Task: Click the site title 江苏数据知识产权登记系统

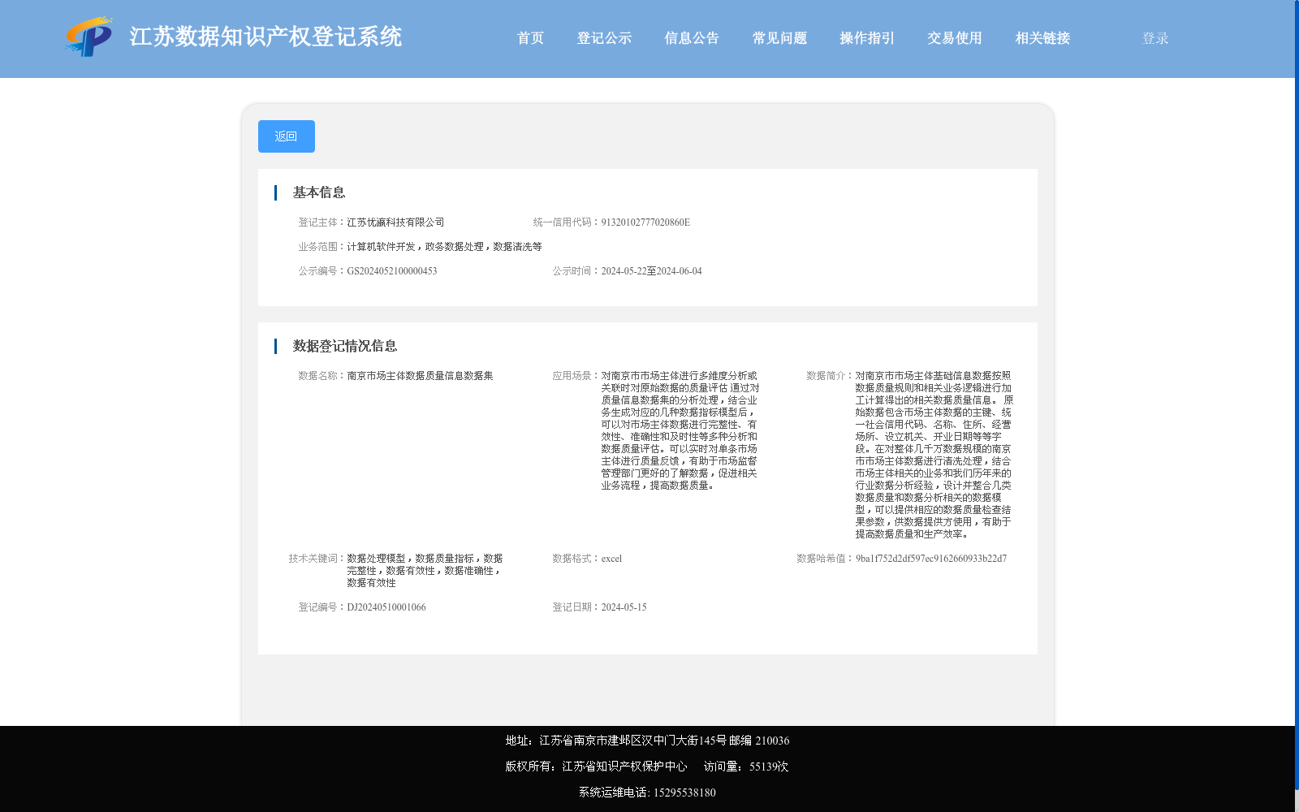Action: (265, 37)
